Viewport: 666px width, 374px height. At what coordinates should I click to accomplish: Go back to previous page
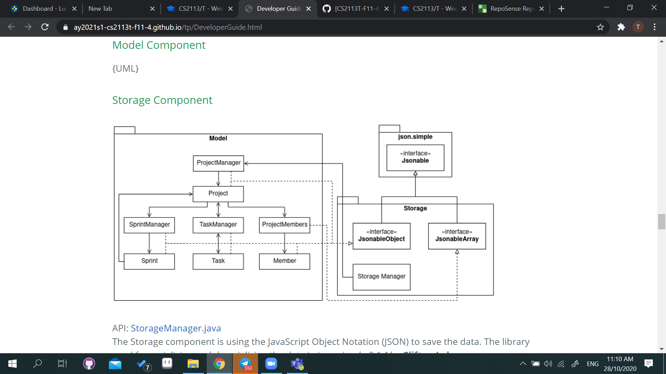point(11,27)
